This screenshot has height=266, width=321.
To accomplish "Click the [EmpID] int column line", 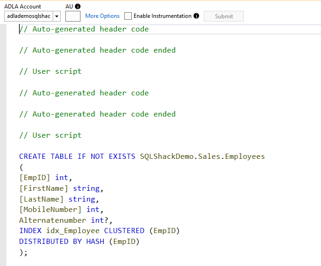I will (x=46, y=178).
